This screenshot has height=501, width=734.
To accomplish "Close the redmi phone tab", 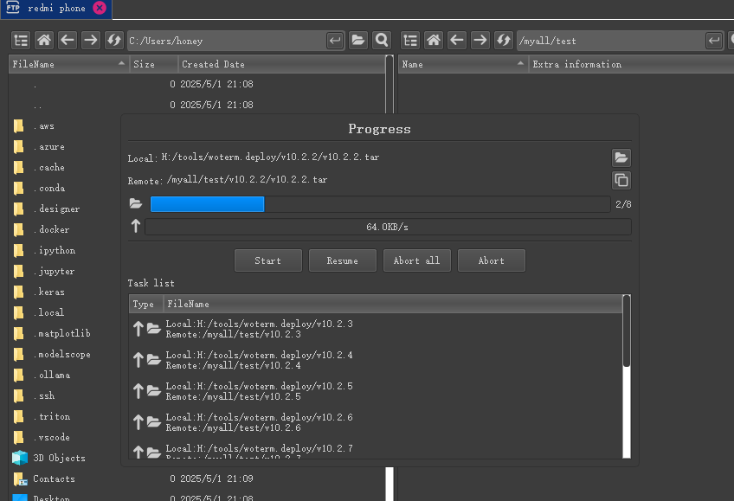I will (x=99, y=9).
